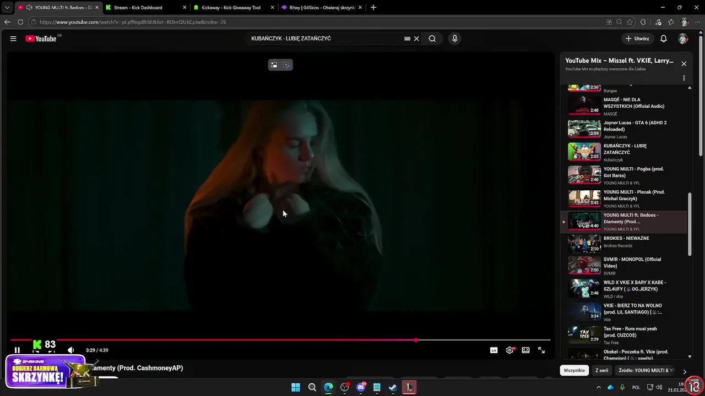705x396 pixels.
Task: Select the YOUNG MULTI ft. Bedoes tab
Action: pos(58,8)
